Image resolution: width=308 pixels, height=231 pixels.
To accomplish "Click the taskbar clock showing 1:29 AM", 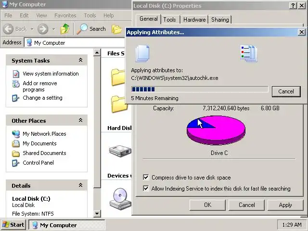I will 292,225.
